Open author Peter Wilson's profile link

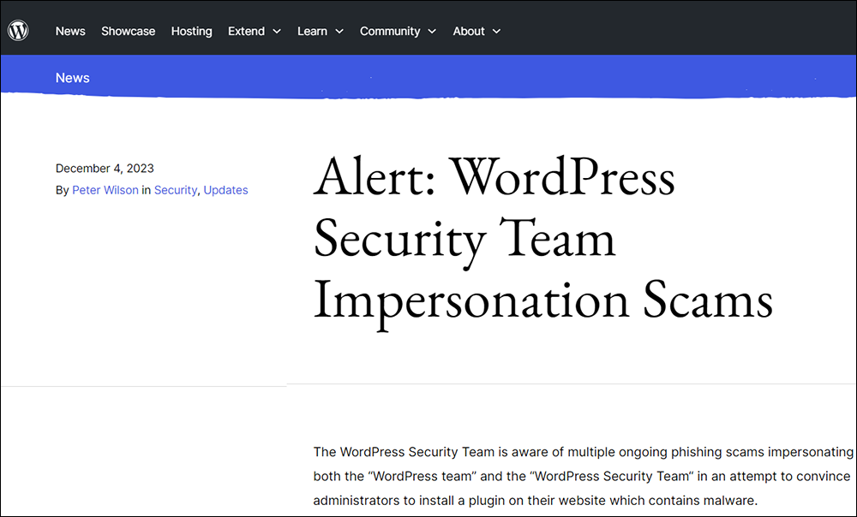105,190
